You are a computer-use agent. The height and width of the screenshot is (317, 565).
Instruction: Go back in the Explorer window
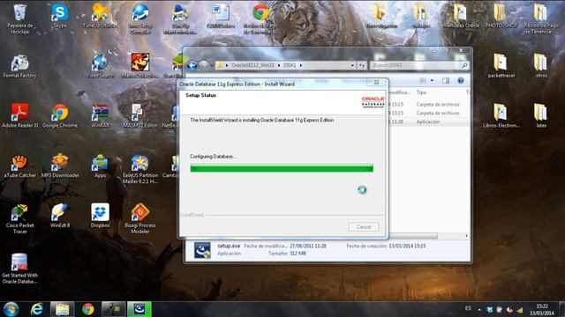[x=192, y=65]
